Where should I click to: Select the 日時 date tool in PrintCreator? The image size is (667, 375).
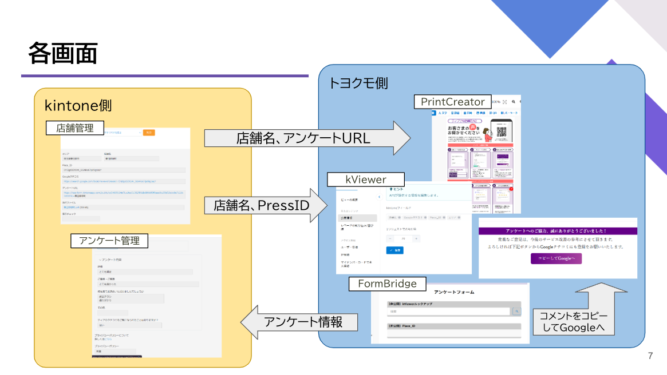point(468,113)
